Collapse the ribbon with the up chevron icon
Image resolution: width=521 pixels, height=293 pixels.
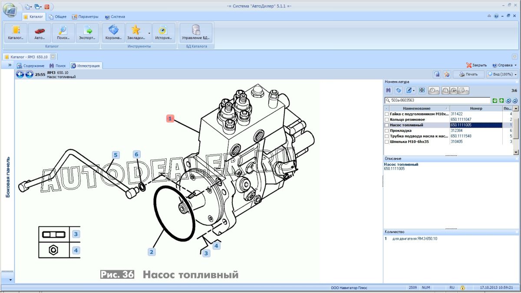click(x=489, y=16)
